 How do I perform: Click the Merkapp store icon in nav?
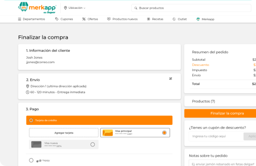click(198, 19)
